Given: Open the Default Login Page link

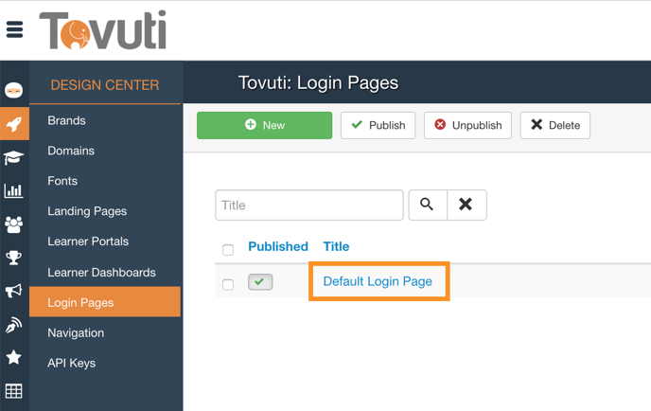Looking at the screenshot, I should (x=378, y=281).
